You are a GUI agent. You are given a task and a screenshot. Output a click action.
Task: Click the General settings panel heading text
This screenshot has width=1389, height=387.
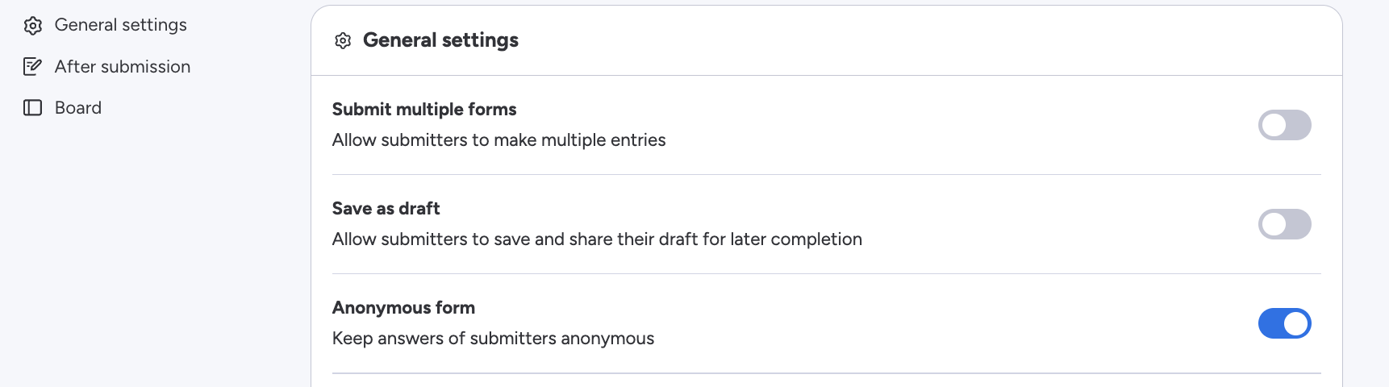(x=440, y=40)
